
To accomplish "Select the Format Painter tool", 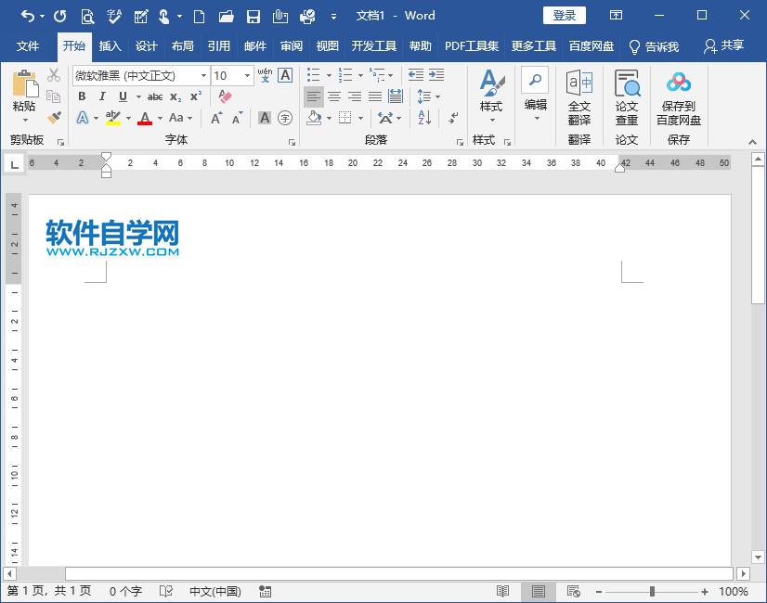I will pyautogui.click(x=53, y=117).
